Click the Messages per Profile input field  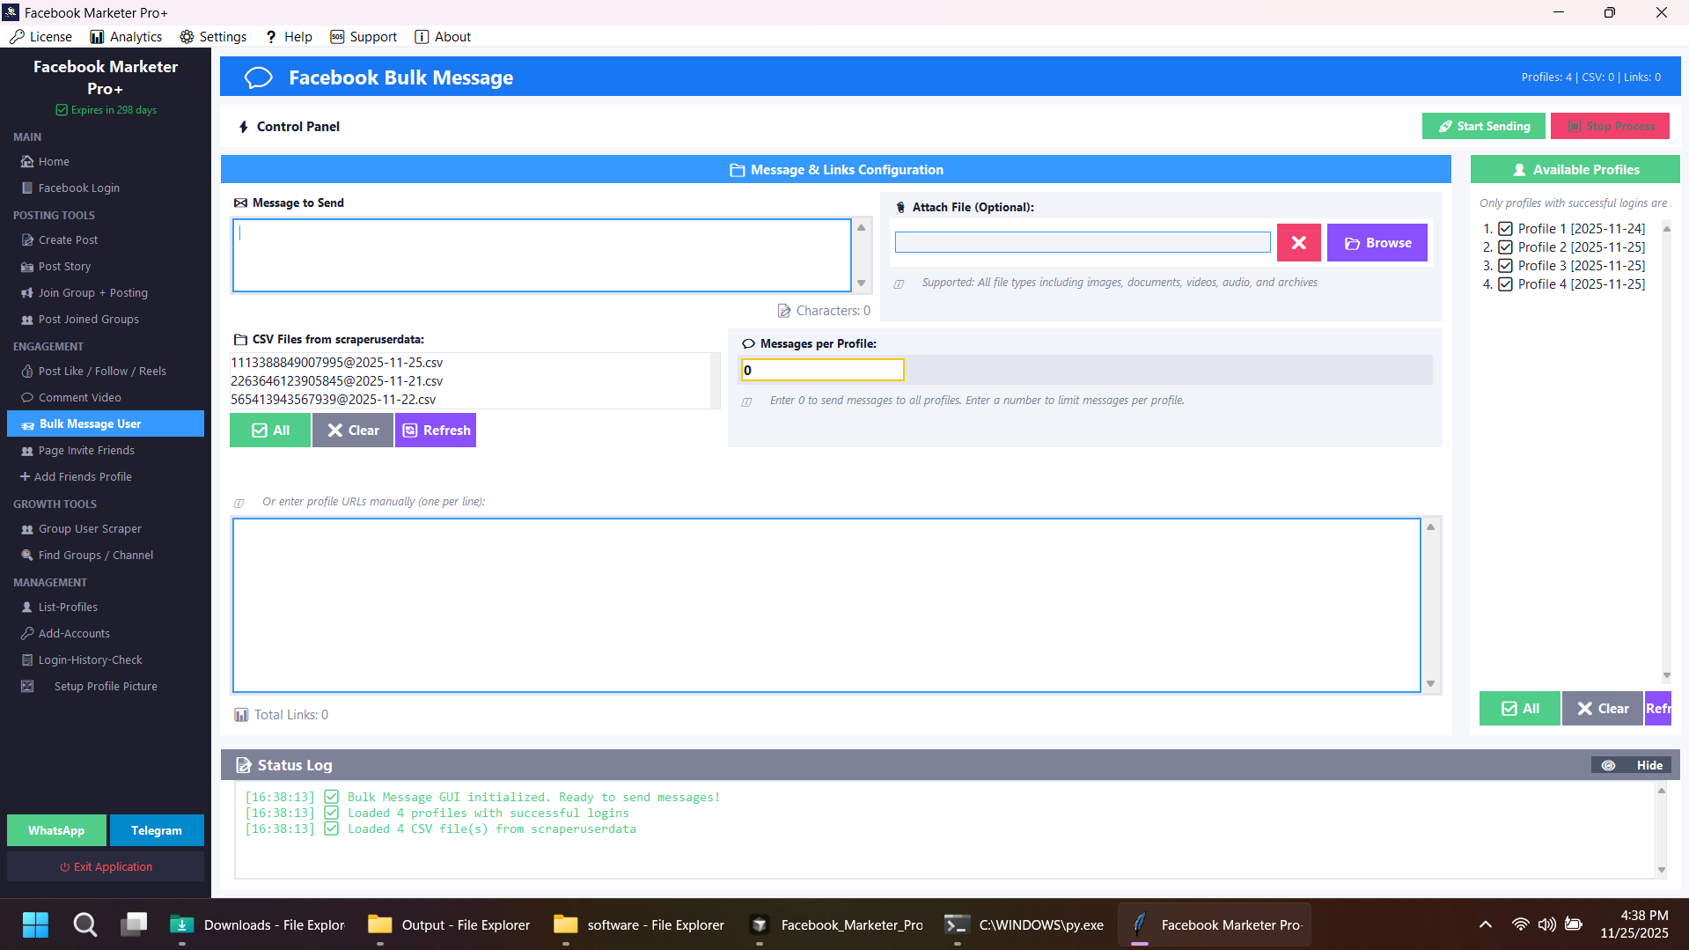[821, 370]
